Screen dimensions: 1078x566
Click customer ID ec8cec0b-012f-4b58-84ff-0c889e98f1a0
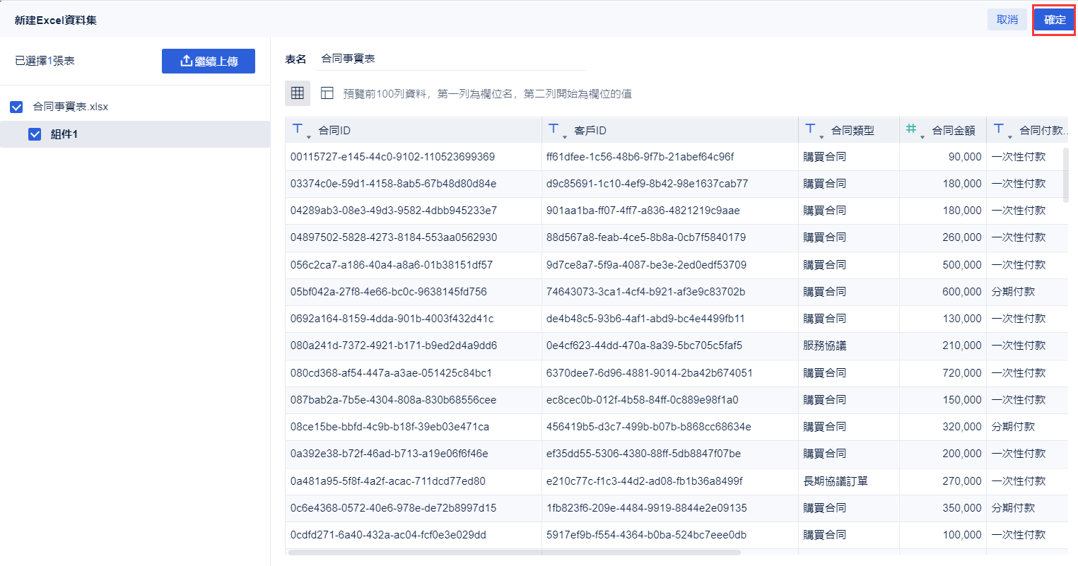point(670,400)
